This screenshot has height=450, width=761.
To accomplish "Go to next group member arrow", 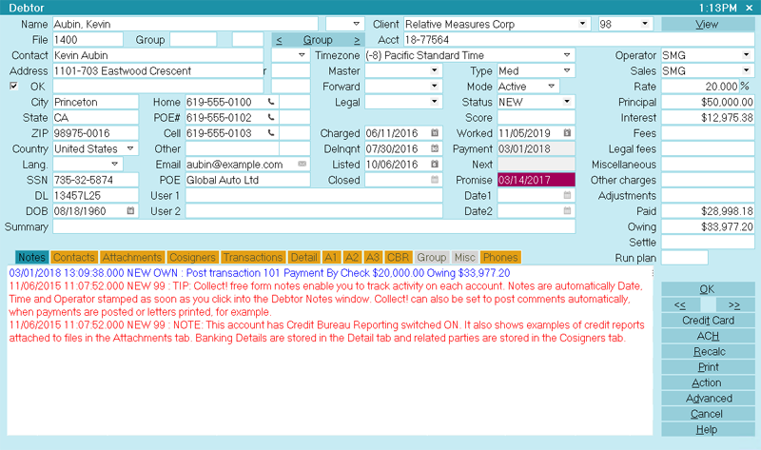I will [357, 40].
